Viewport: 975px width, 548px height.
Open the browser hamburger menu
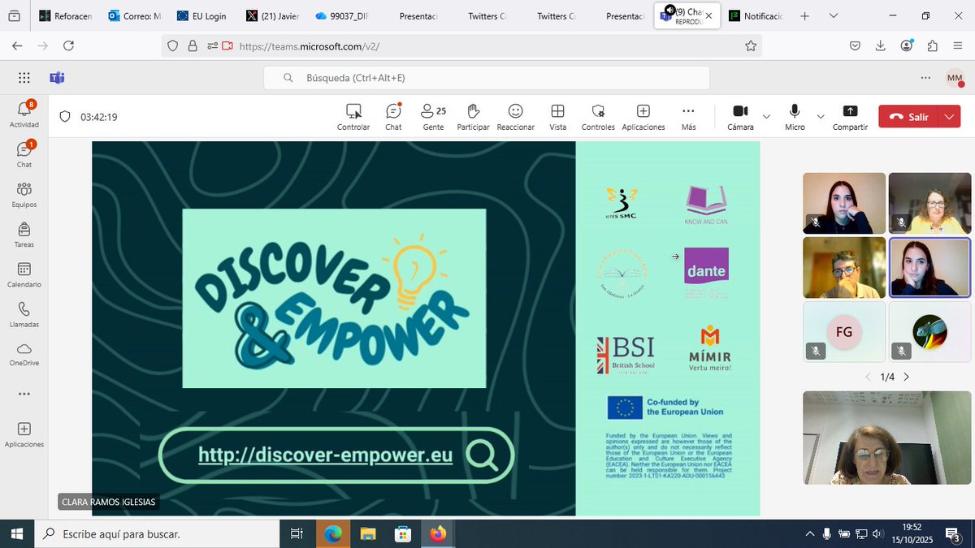coord(957,46)
